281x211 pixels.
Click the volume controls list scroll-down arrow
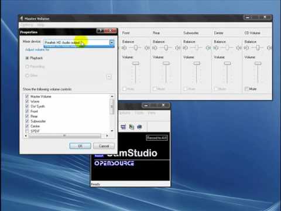[112, 131]
